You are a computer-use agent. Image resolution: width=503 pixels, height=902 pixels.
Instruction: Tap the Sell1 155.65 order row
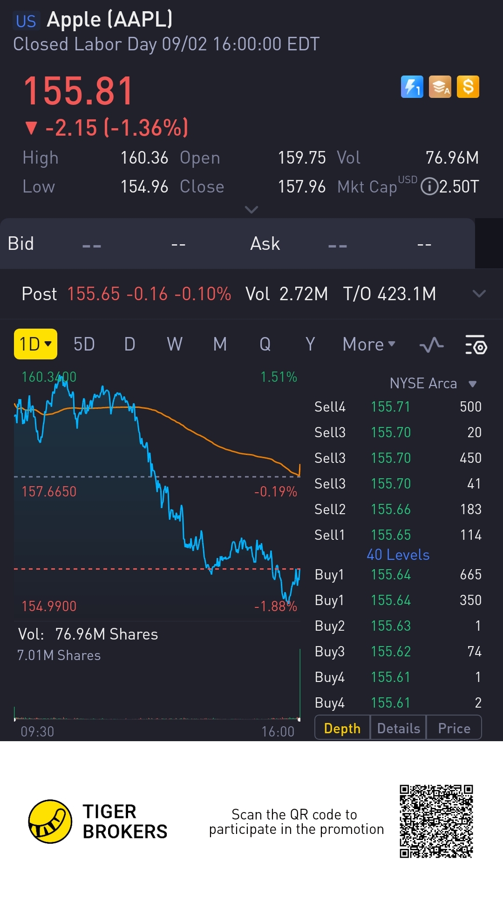(x=398, y=535)
